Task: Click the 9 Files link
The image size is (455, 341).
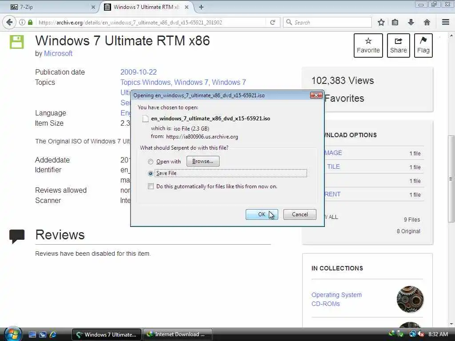Action: pyautogui.click(x=412, y=219)
